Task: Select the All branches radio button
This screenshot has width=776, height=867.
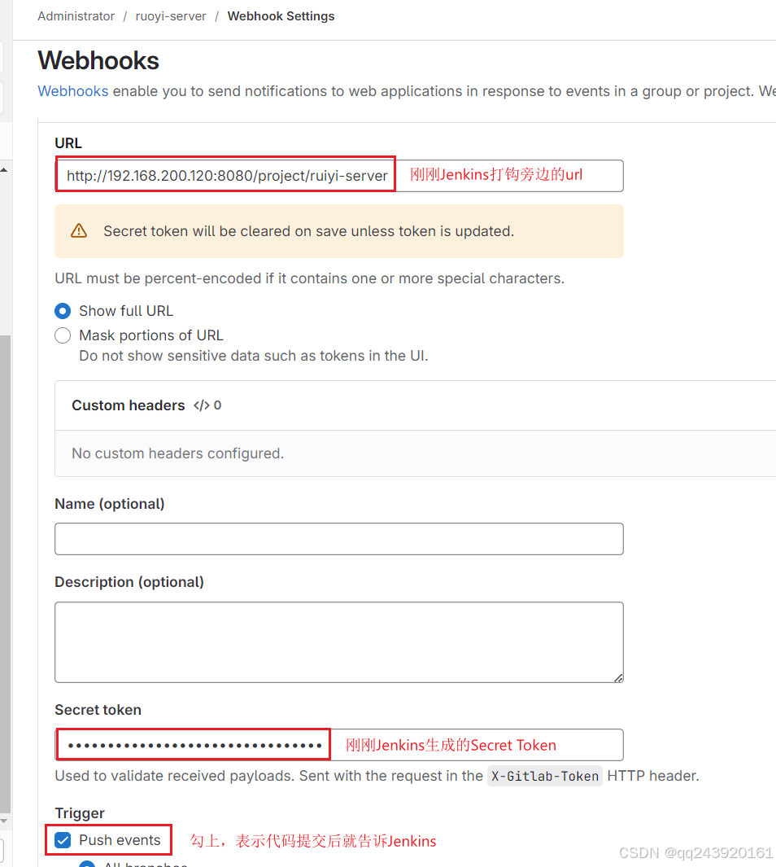Action: click(x=86, y=864)
